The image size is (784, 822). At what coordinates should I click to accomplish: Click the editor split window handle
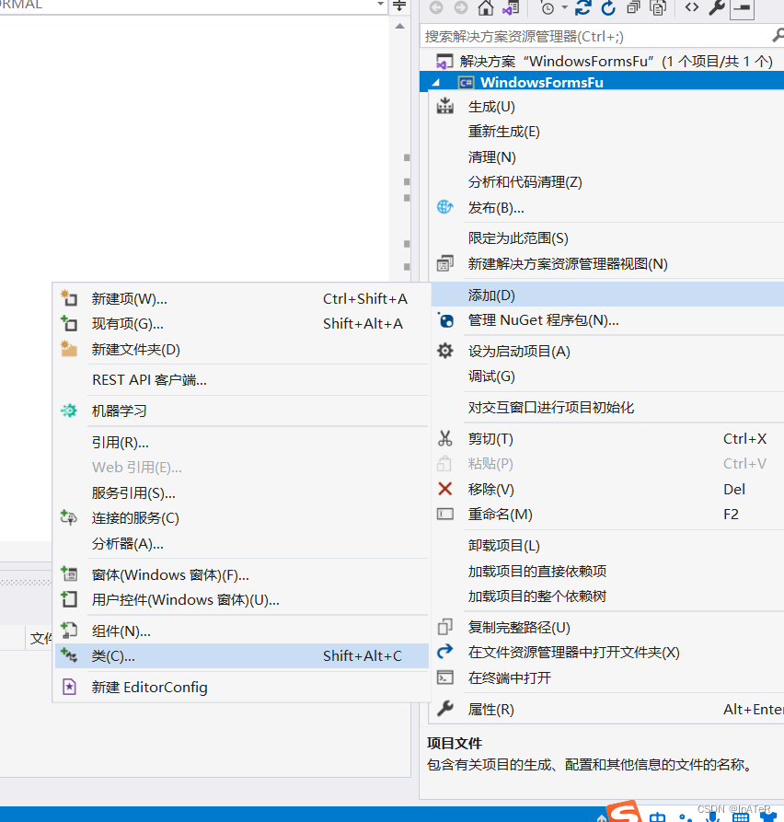coord(399,6)
